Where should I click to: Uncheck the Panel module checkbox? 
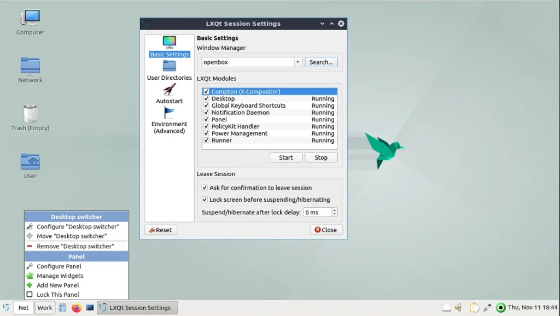(206, 119)
